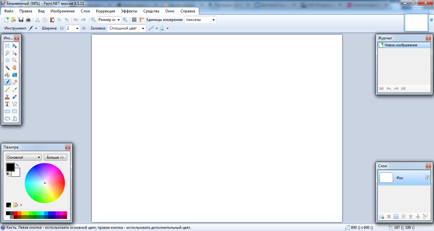Image resolution: width=434 pixels, height=231 pixels.
Task: Choose the Rounded Rectangle tool
Action: point(15,111)
